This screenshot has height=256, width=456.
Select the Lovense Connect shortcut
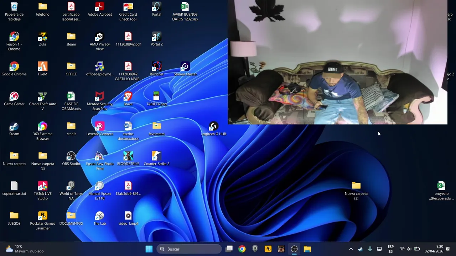[x=100, y=129]
